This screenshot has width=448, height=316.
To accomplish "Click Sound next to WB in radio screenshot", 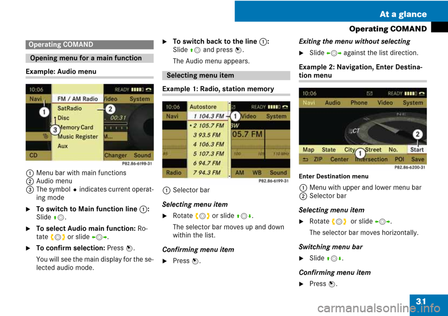I will 278,172.
